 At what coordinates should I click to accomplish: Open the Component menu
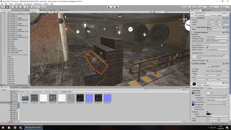28,4
